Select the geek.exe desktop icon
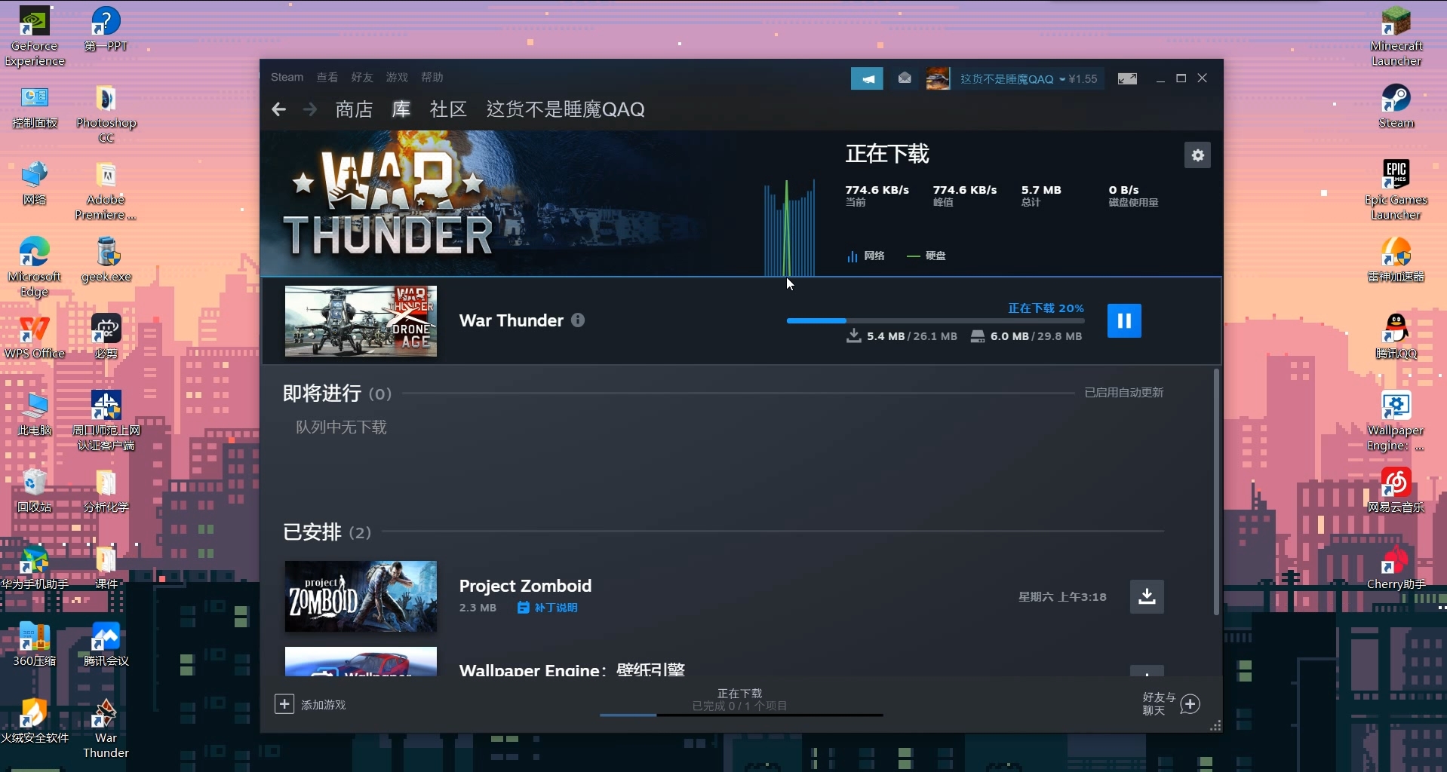1447x772 pixels. (x=106, y=260)
